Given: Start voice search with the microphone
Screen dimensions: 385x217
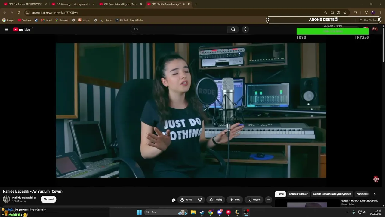Looking at the screenshot, I should [245, 29].
